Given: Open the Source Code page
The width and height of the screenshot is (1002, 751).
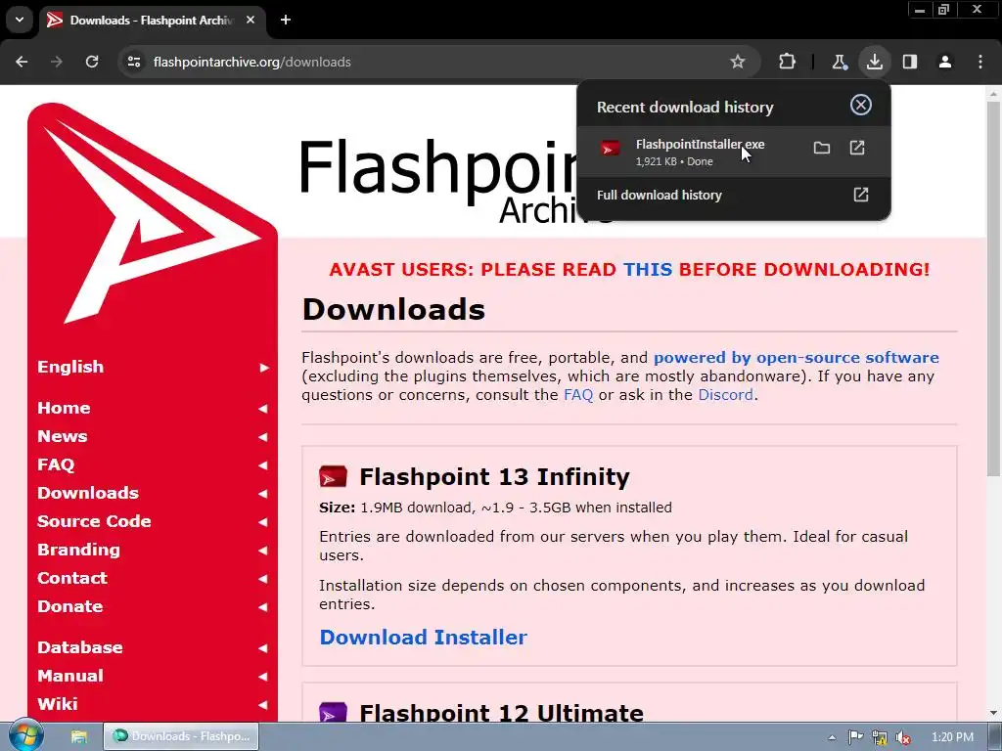Looking at the screenshot, I should click(94, 521).
